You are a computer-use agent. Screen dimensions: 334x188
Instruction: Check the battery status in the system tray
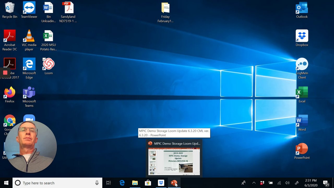click(x=271, y=183)
